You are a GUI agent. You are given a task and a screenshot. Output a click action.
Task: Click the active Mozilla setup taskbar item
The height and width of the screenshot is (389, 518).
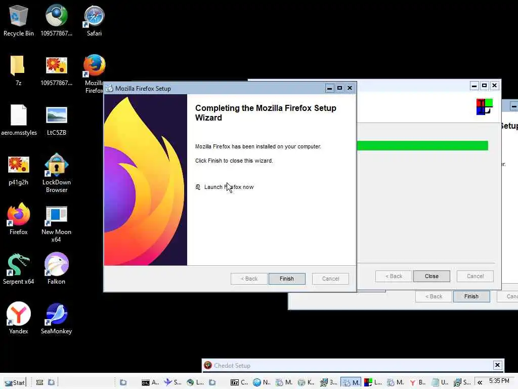pyautogui.click(x=351, y=383)
